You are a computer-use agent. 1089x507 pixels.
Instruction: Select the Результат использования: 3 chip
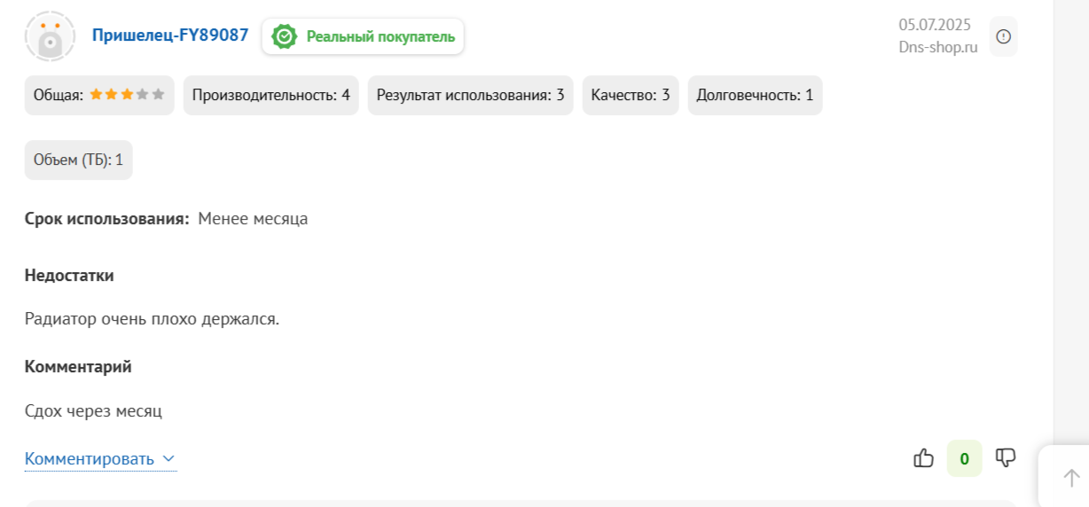pos(470,95)
